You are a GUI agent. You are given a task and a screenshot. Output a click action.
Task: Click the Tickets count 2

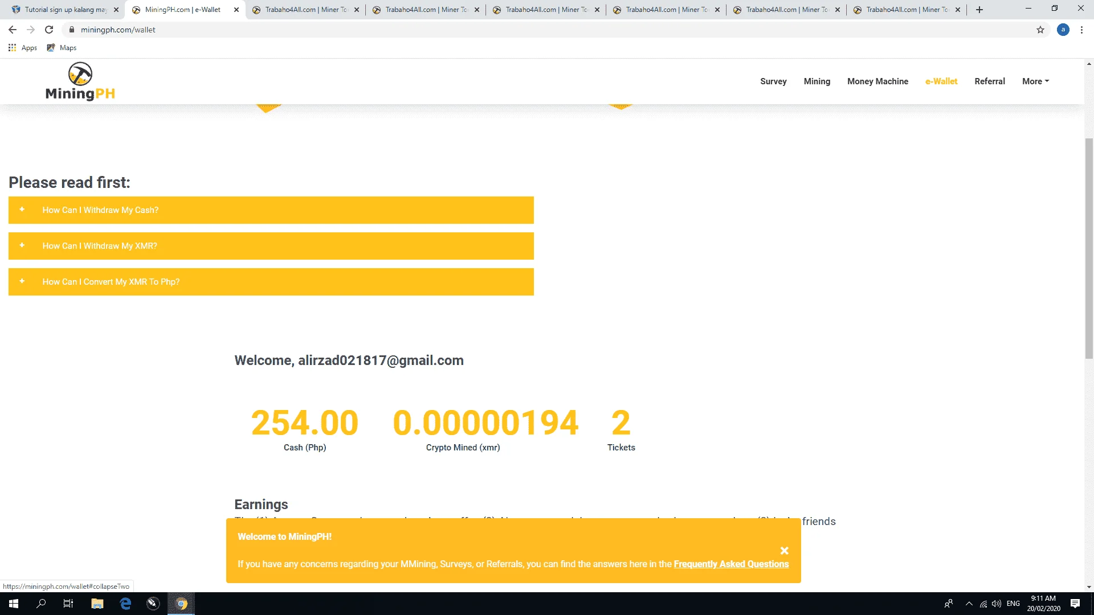click(x=621, y=423)
